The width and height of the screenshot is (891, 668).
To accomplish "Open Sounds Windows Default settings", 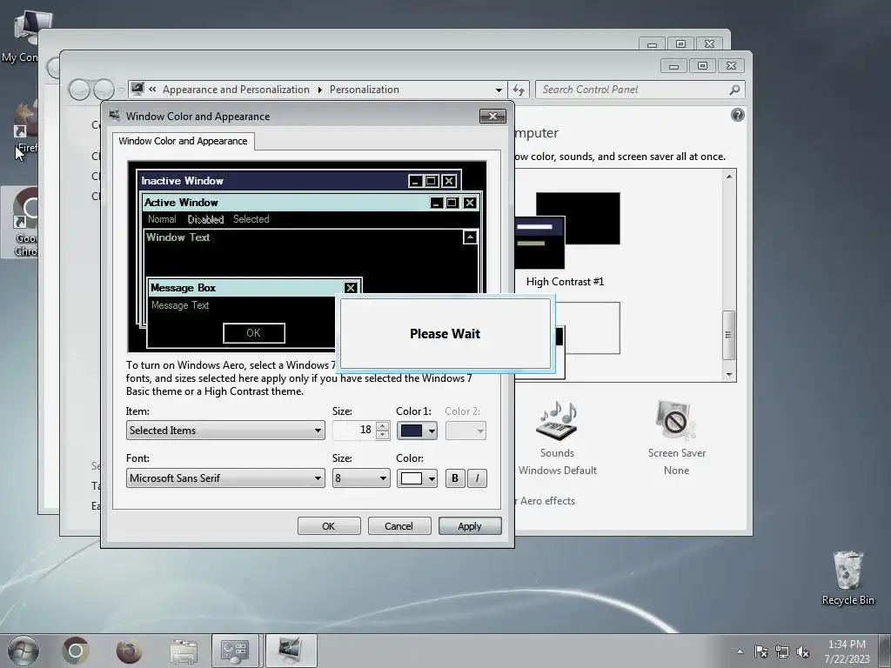I will [558, 438].
